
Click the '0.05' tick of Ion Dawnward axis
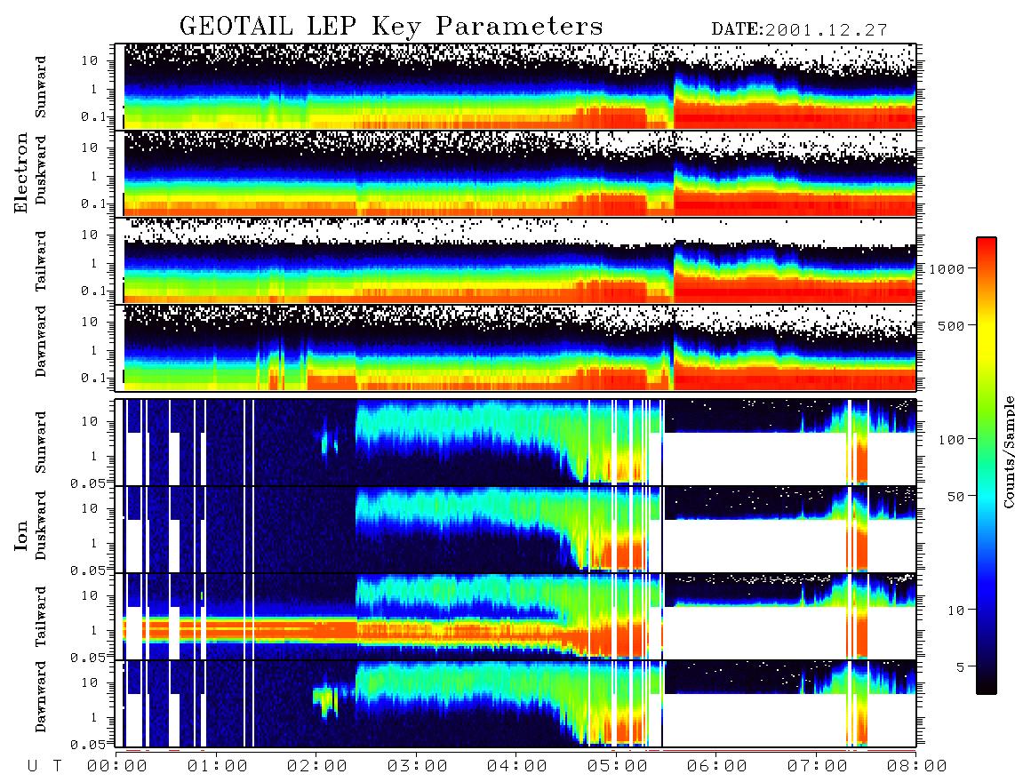tap(87, 745)
